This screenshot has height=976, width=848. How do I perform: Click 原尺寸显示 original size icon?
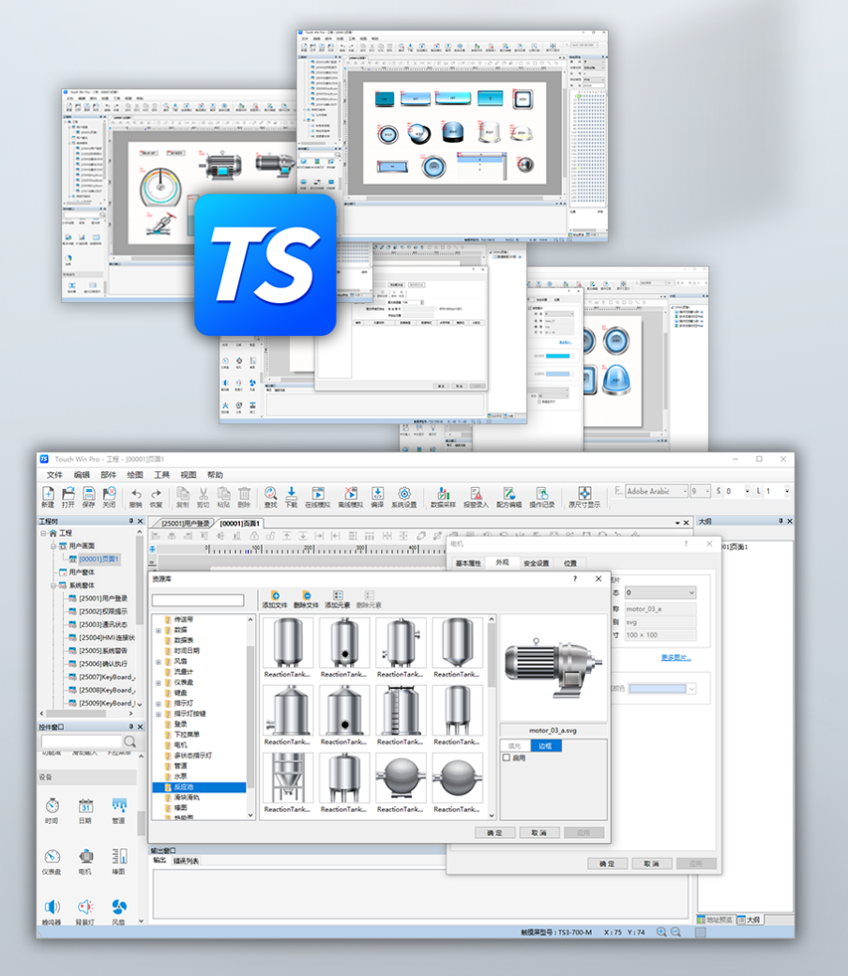pos(584,496)
